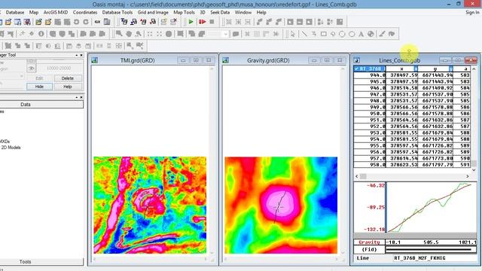Click Data panel pin arrow
This screenshot has width=482, height=271.
[77, 97]
